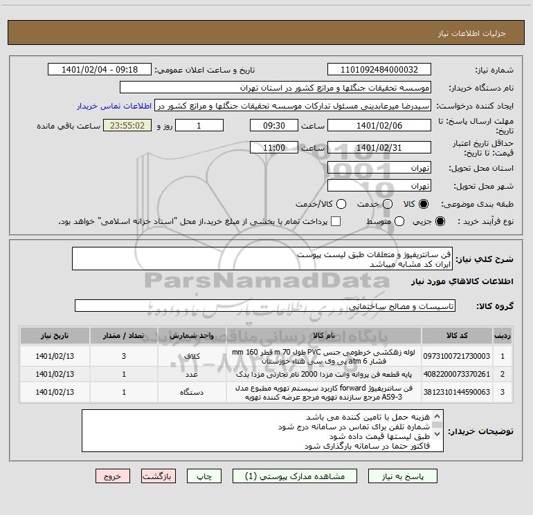Click the deadline time field 09:30
The height and width of the screenshot is (515, 533).
(x=274, y=125)
